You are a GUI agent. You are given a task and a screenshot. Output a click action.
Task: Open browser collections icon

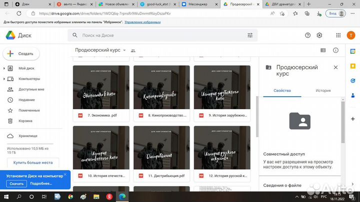[307, 14]
